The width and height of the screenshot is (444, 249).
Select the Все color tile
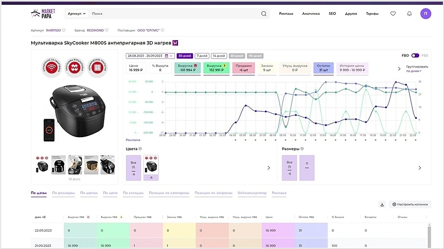click(x=133, y=168)
